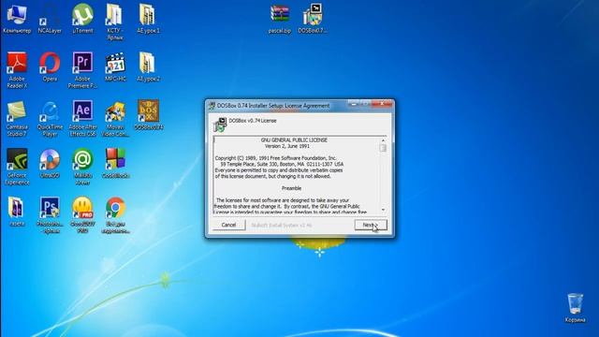Viewport: 599px width, 337px height.
Task: Select the Photoshop shortcut icon
Action: [50, 215]
